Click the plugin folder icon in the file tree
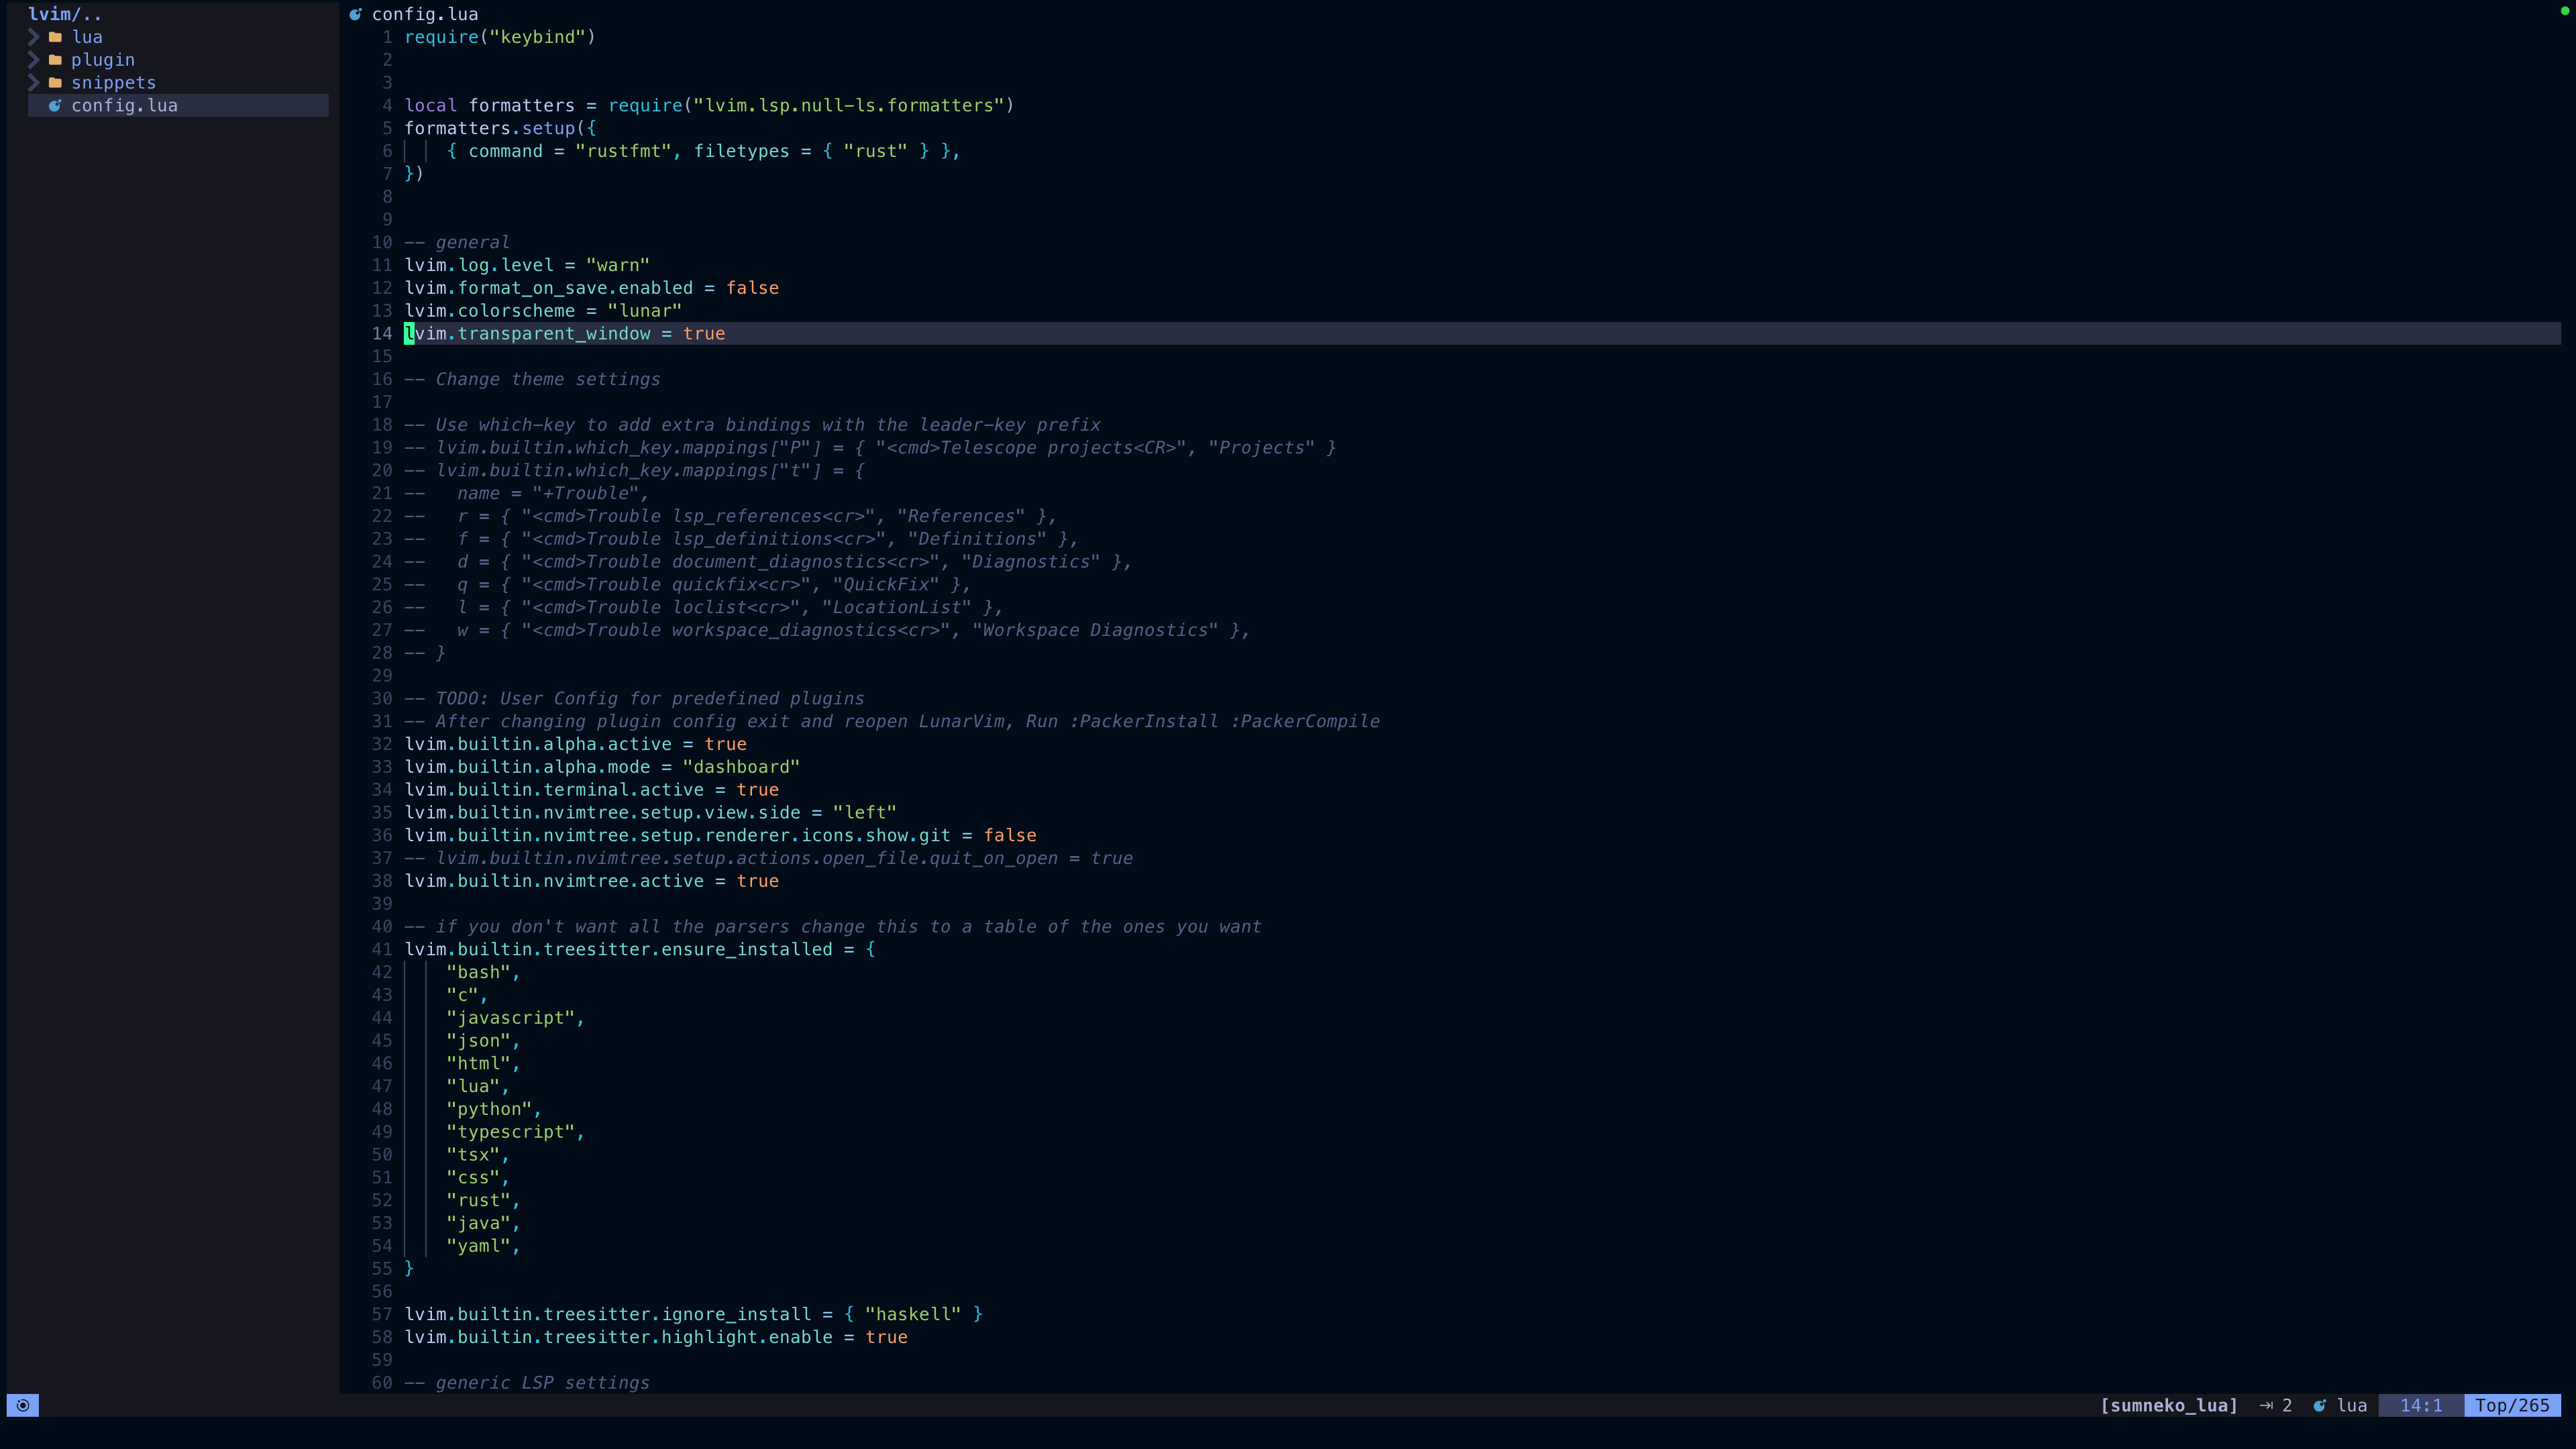 [55, 59]
